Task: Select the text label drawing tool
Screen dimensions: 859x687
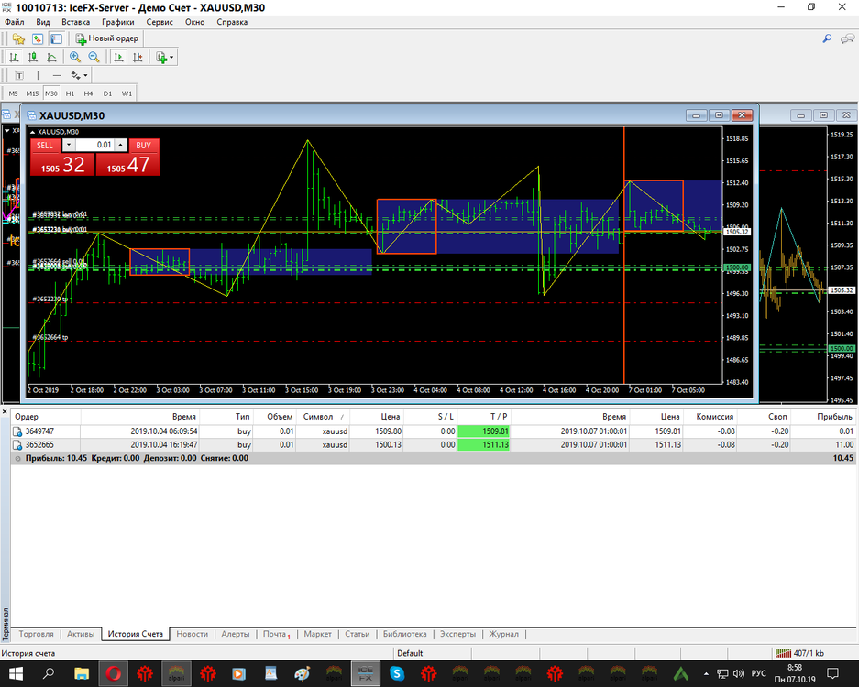Action: (19, 75)
